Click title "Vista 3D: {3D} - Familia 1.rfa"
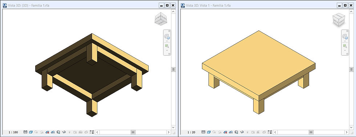 tap(29, 5)
